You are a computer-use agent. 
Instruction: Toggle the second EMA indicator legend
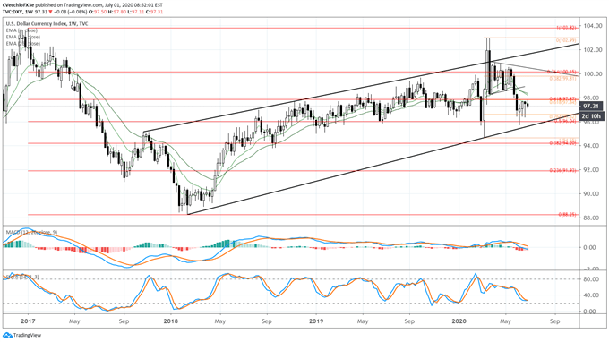point(22,37)
